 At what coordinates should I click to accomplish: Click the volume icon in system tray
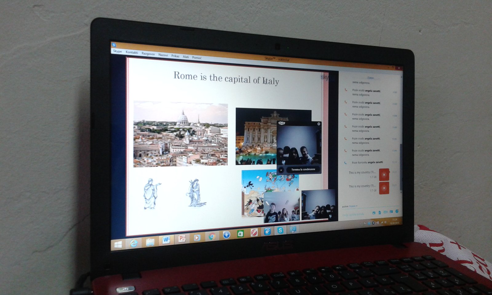tap(386, 222)
